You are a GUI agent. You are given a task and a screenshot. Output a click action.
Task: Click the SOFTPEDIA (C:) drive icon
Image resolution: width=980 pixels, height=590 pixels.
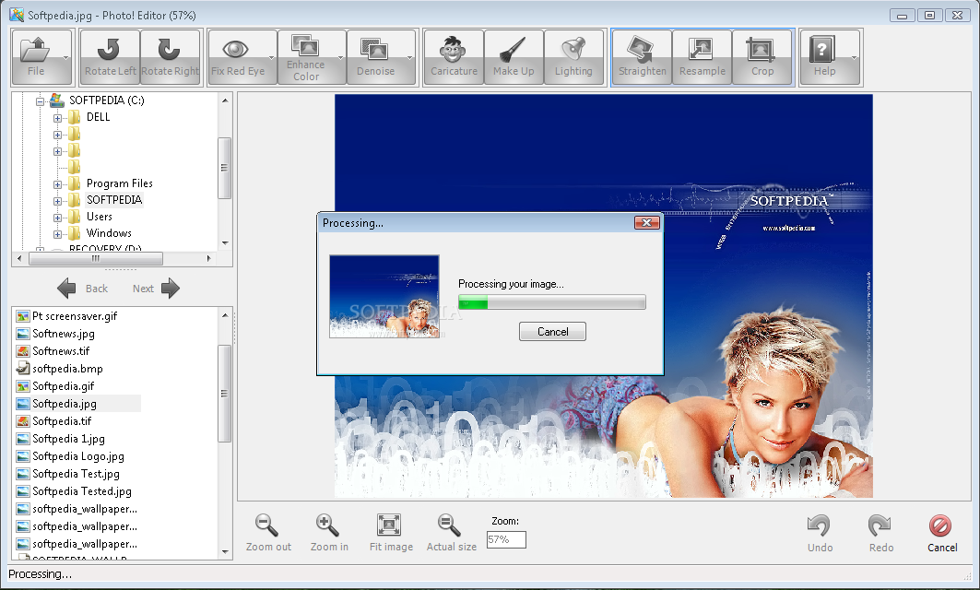click(x=57, y=100)
